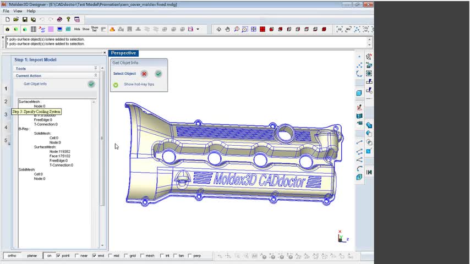470x264 pixels.
Task: Open the View menu
Action: [18, 11]
